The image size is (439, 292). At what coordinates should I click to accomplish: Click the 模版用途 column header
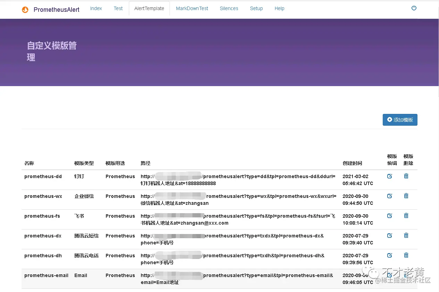tap(115, 163)
